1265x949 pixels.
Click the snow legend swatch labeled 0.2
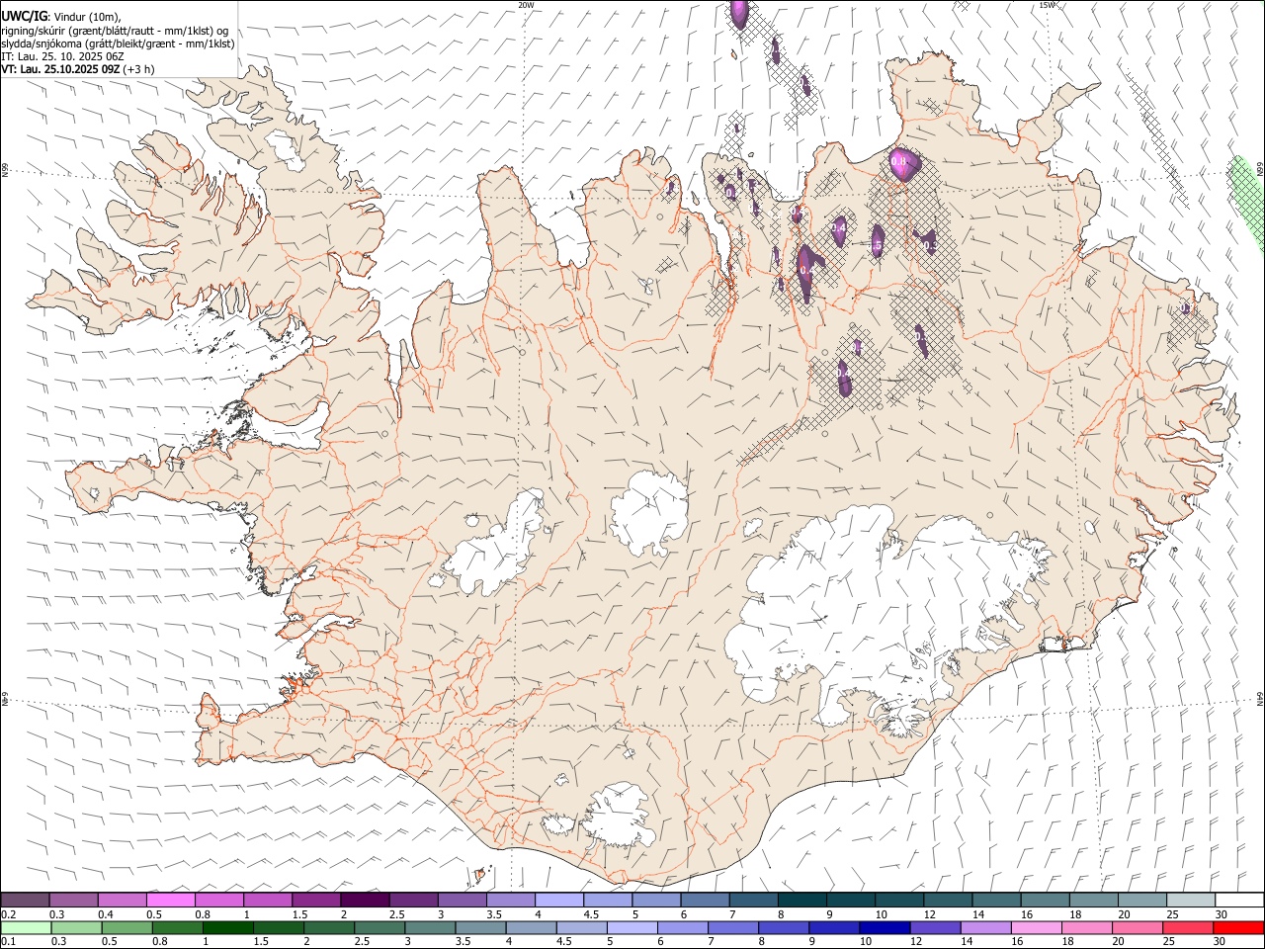[x=25, y=900]
